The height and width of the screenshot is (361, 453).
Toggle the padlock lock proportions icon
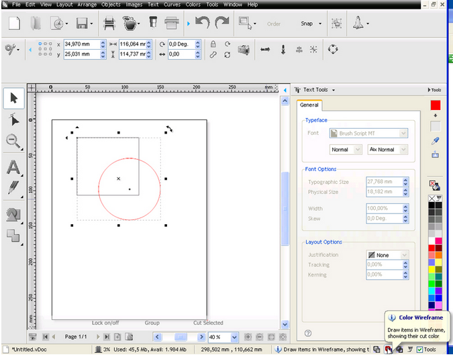click(213, 44)
